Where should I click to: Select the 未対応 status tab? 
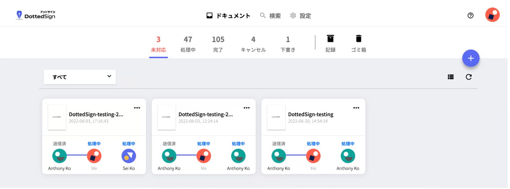(x=158, y=44)
